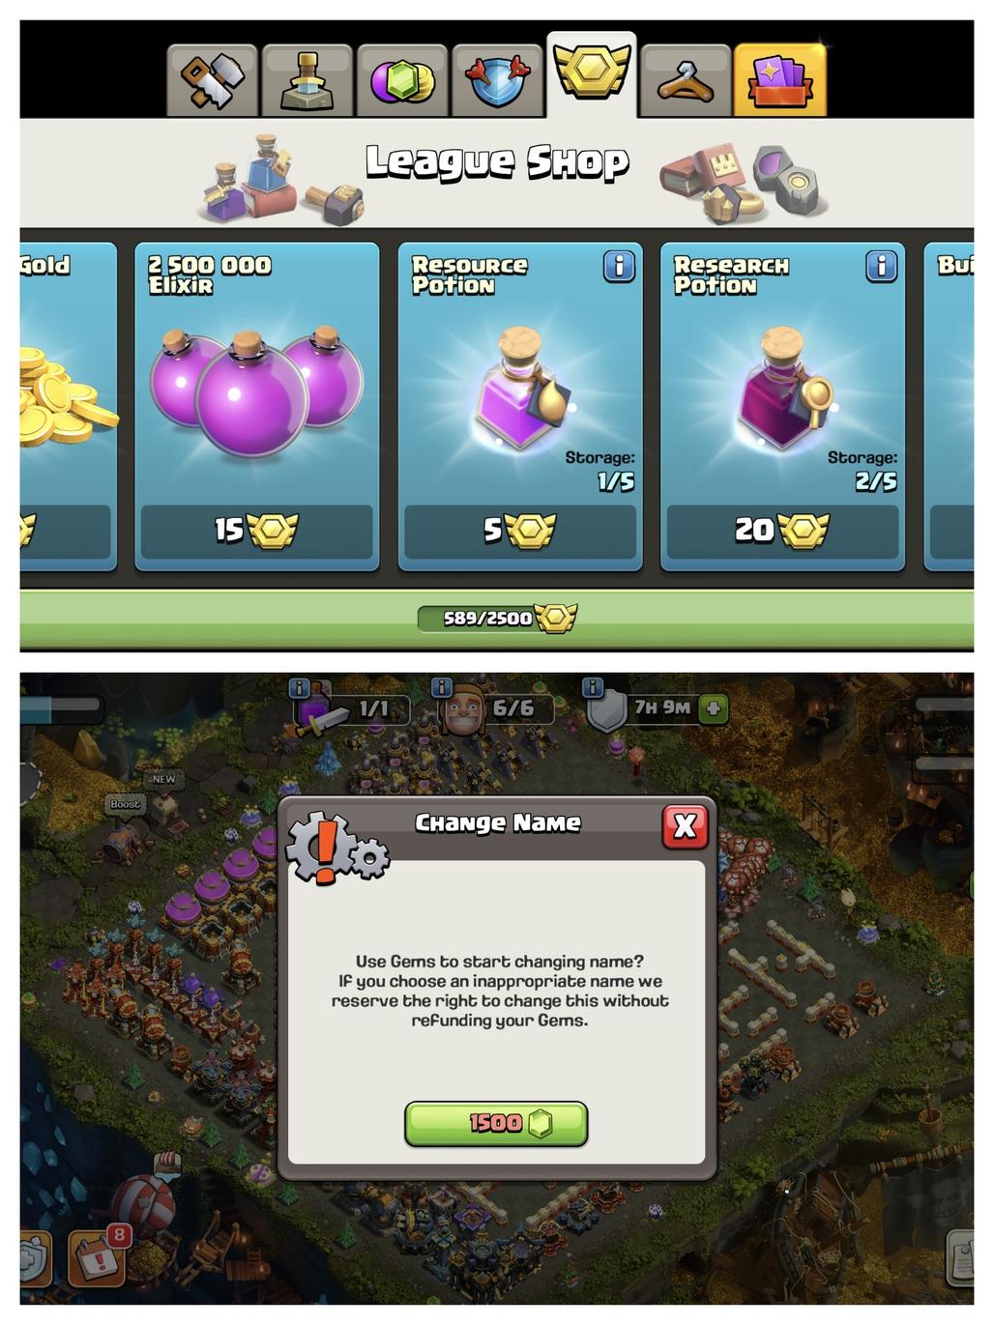Open the gems and resources tab
Screen dimensions: 994x1325
tap(401, 80)
